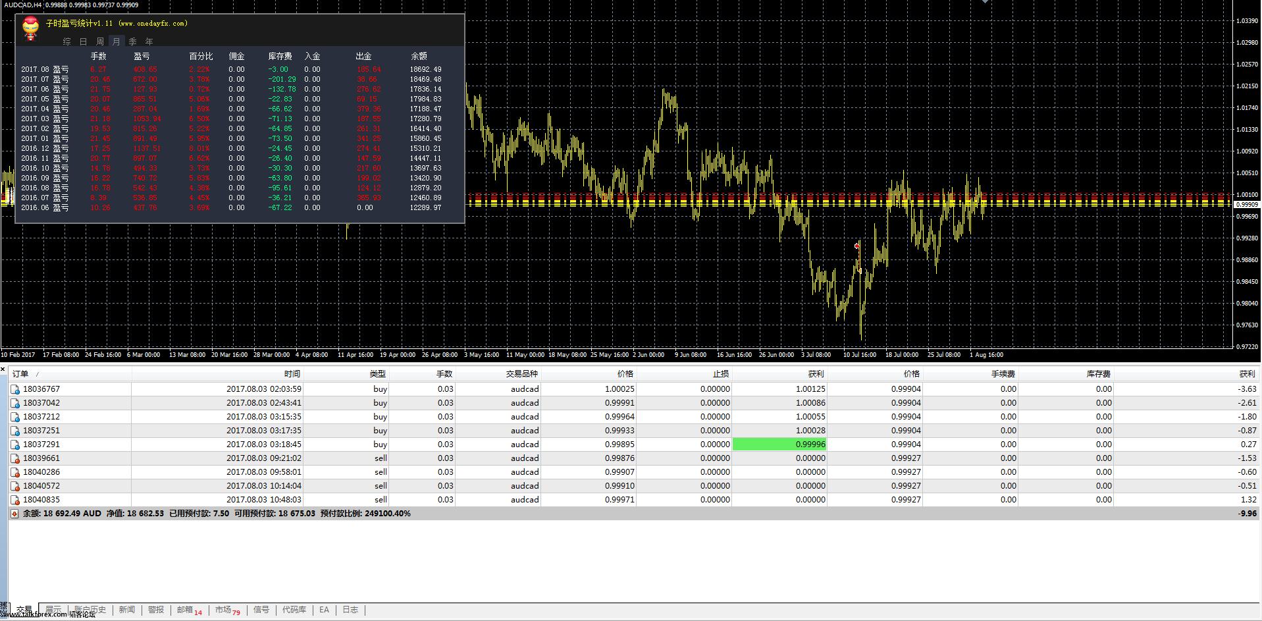1262x621 pixels.
Task: Select the 月 tab in stats panel
Action: coord(117,41)
